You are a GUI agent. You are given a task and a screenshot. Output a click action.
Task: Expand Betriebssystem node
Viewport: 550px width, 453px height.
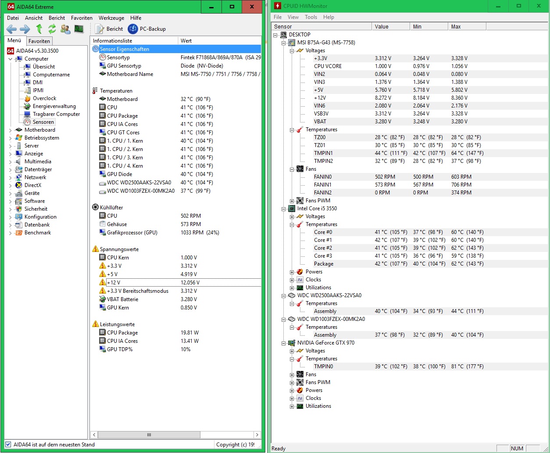point(11,138)
